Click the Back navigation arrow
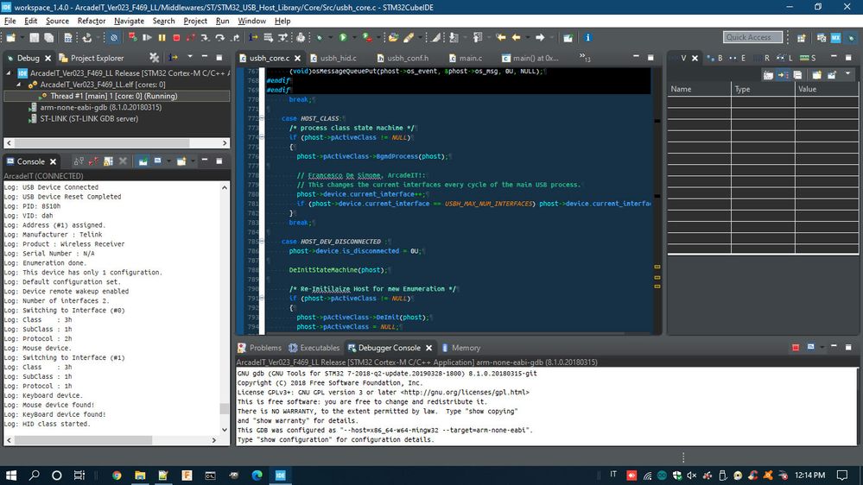Viewport: 863px width, 485px height. [x=516, y=37]
